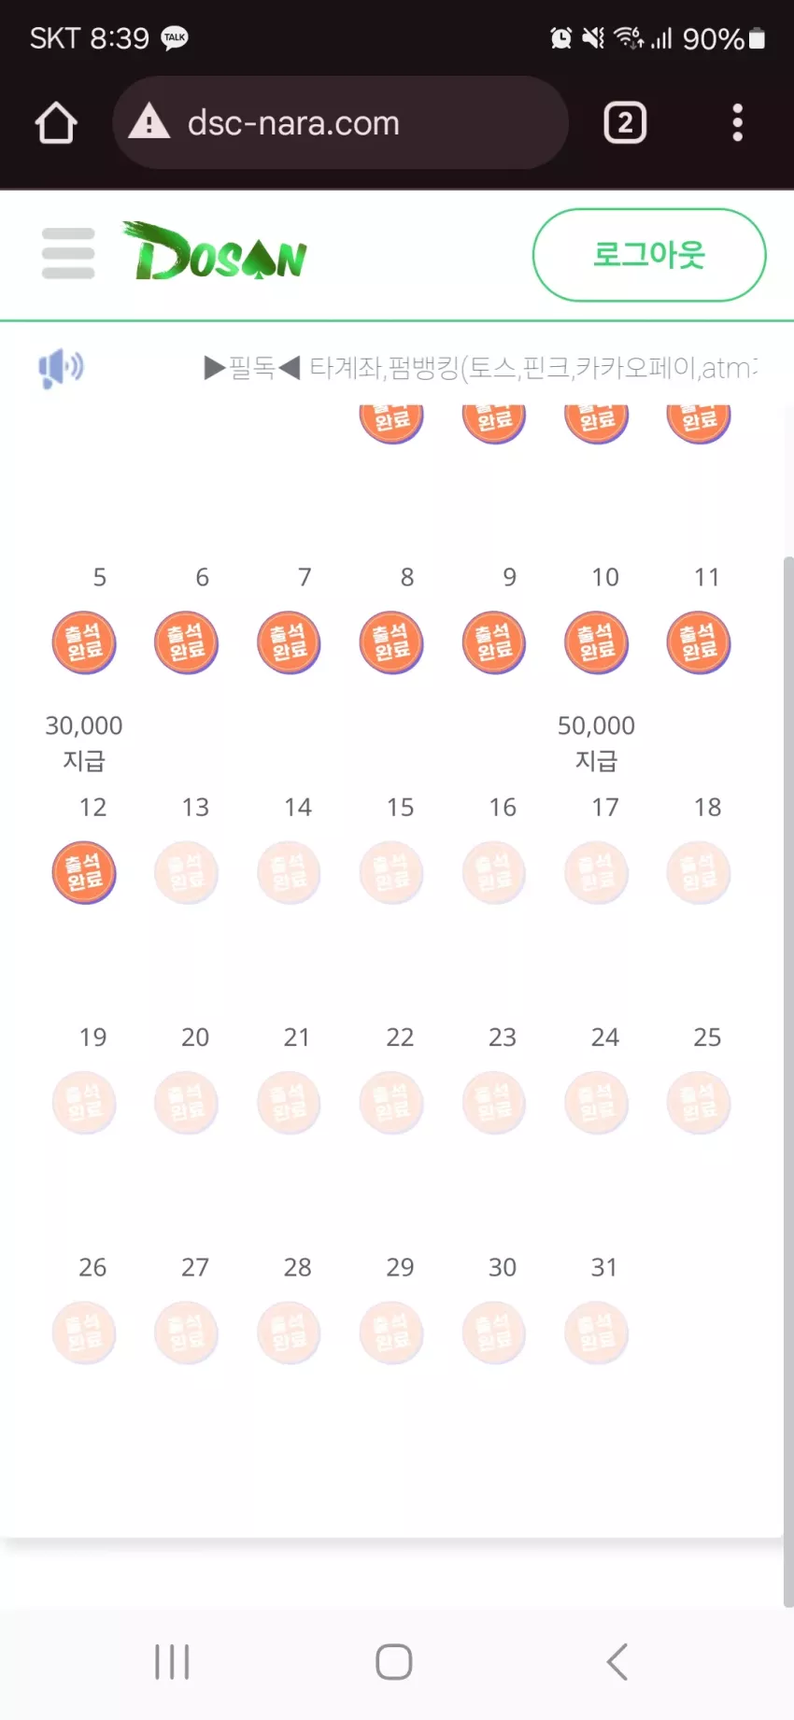794x1720 pixels.
Task: Tap the Dosan logo
Action: 215,252
